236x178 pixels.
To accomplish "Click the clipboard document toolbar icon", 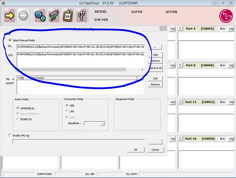I will tap(67, 16).
